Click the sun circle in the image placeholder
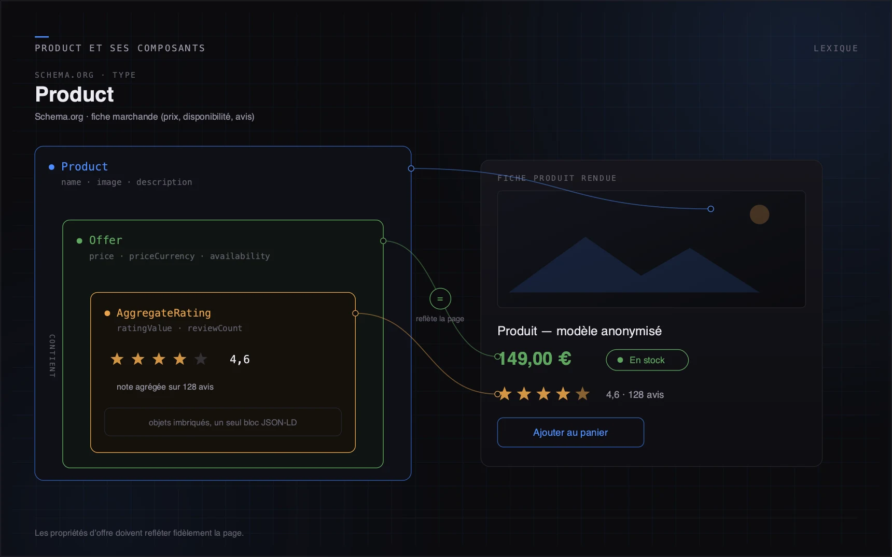 coord(759,215)
